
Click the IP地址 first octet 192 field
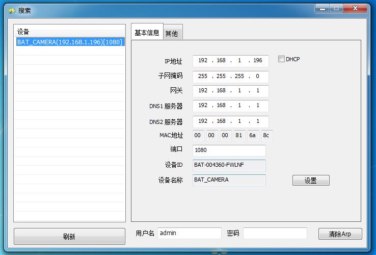[x=203, y=60]
